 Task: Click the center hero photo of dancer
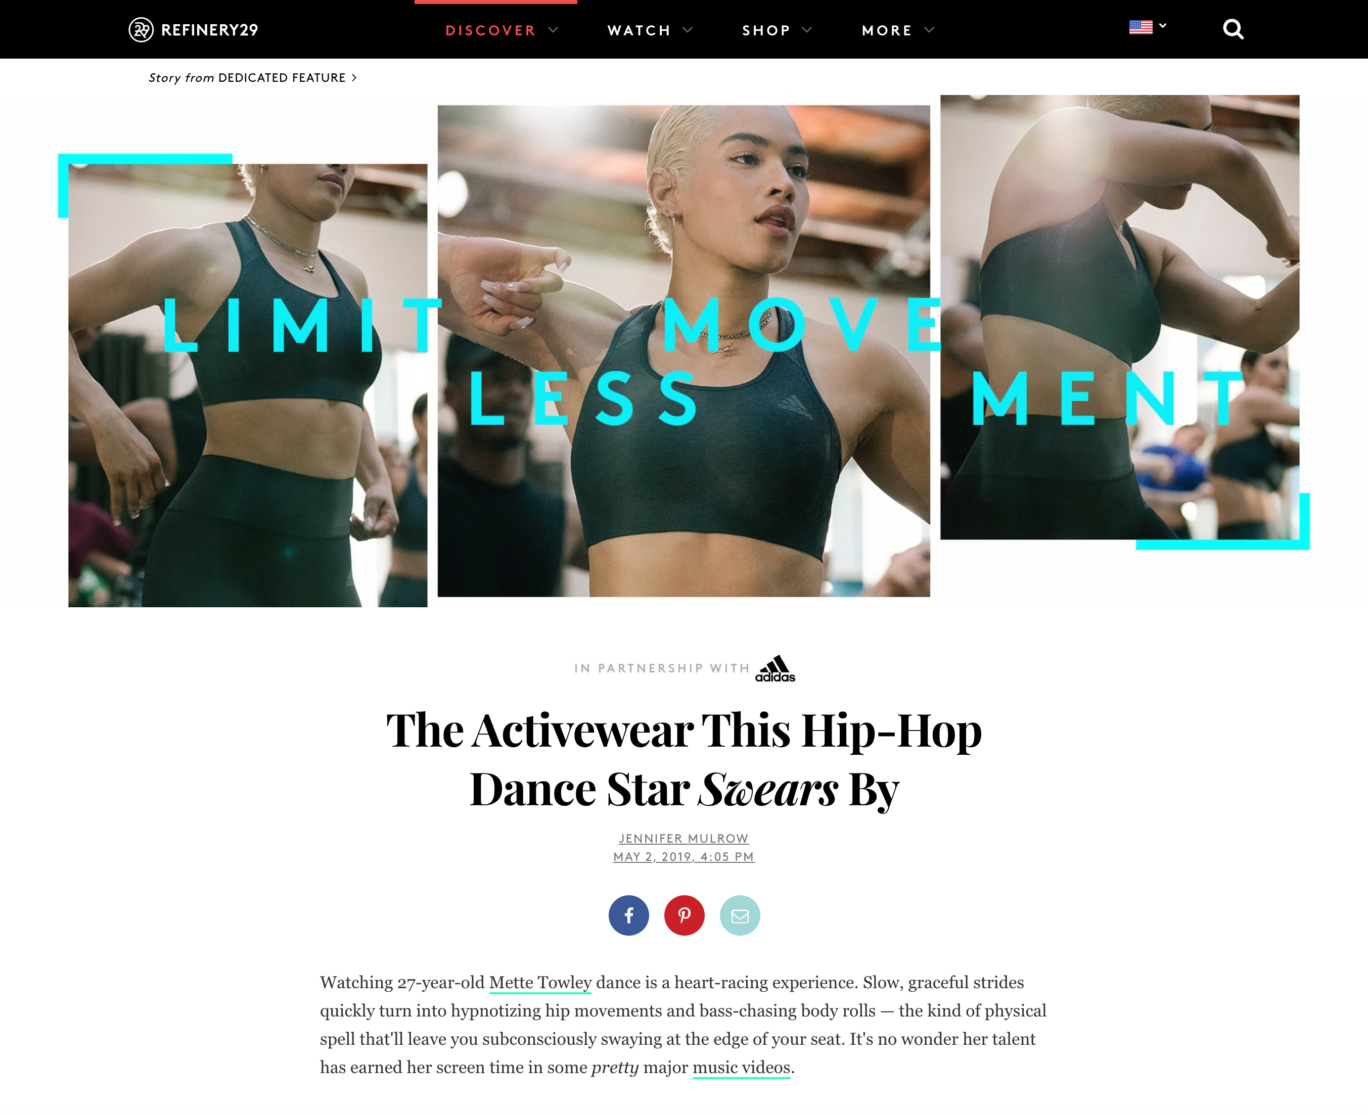click(683, 351)
